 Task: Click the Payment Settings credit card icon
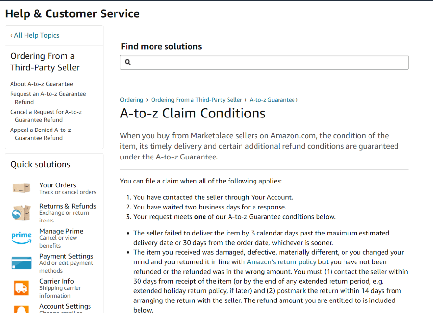21,263
